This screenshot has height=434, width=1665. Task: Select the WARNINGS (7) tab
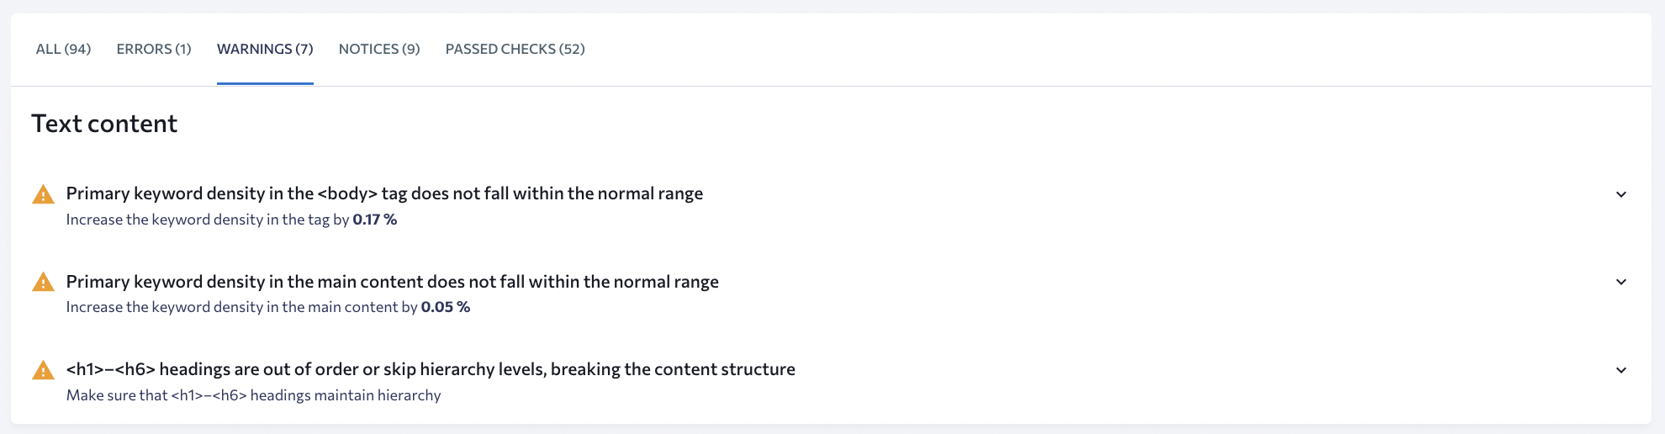pos(265,49)
